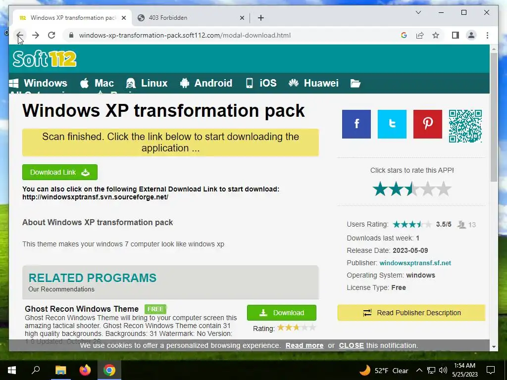The image size is (507, 380).
Task: Close the cookie notification
Action: [351, 345]
